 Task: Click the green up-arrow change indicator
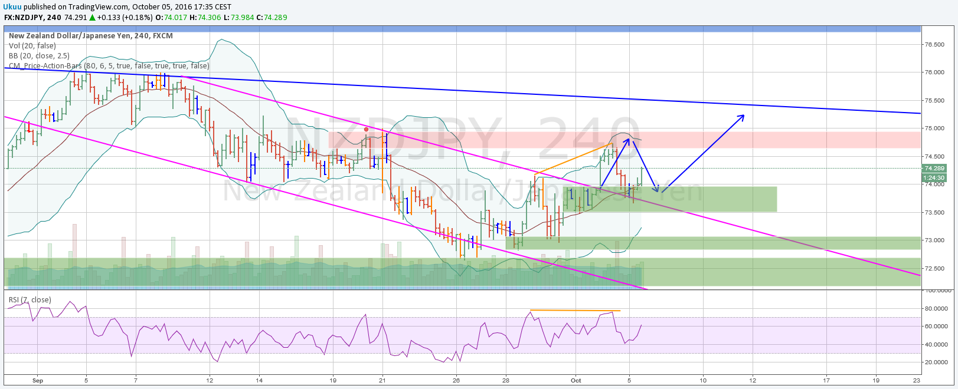click(x=91, y=18)
